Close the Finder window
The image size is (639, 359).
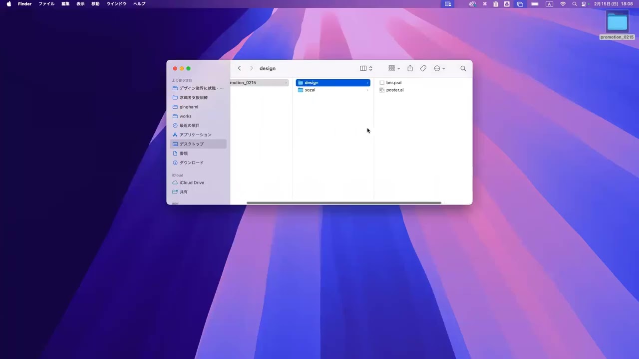[175, 68]
